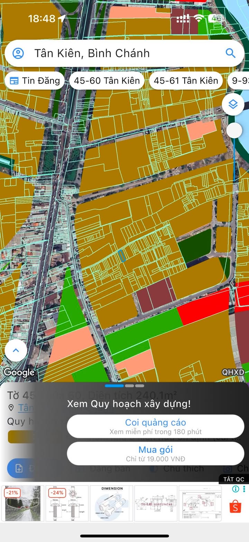
Task: Expand the panel with up-chevron button
Action: click(x=16, y=350)
